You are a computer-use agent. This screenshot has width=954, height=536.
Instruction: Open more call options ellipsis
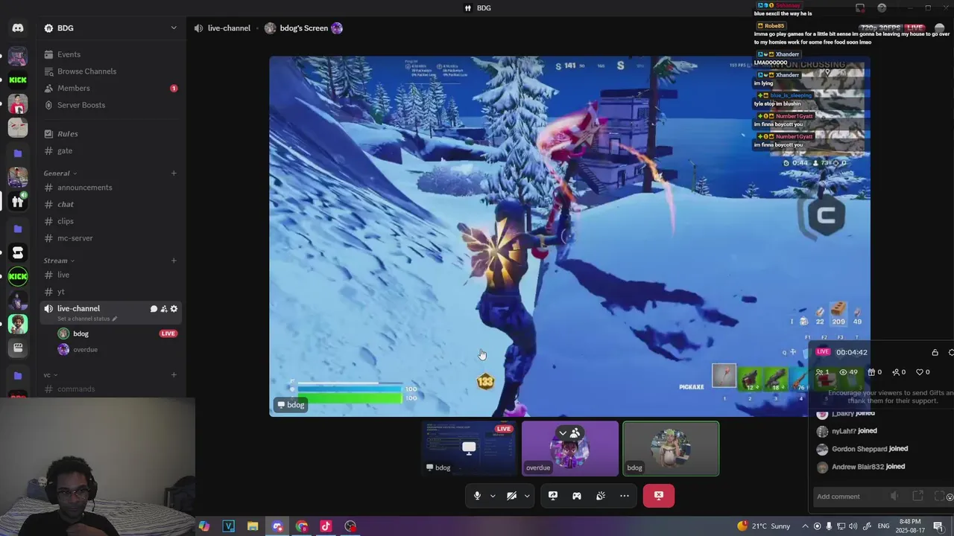pyautogui.click(x=625, y=496)
